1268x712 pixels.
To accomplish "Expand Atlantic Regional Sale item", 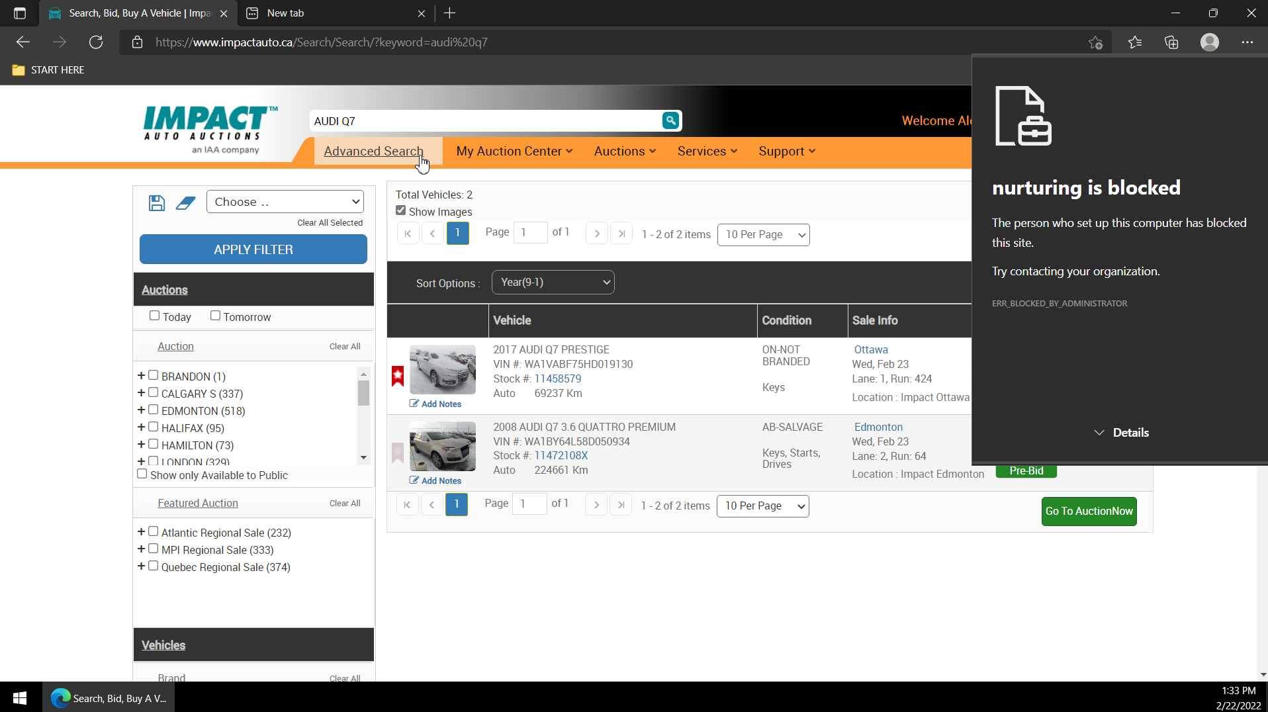I will pos(141,532).
